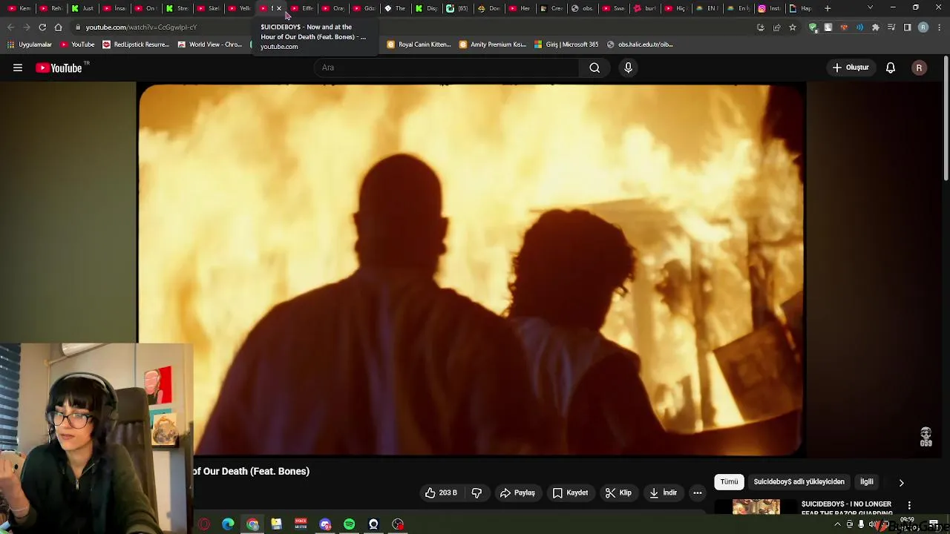Start voice search with microphone icon
950x534 pixels.
point(628,67)
